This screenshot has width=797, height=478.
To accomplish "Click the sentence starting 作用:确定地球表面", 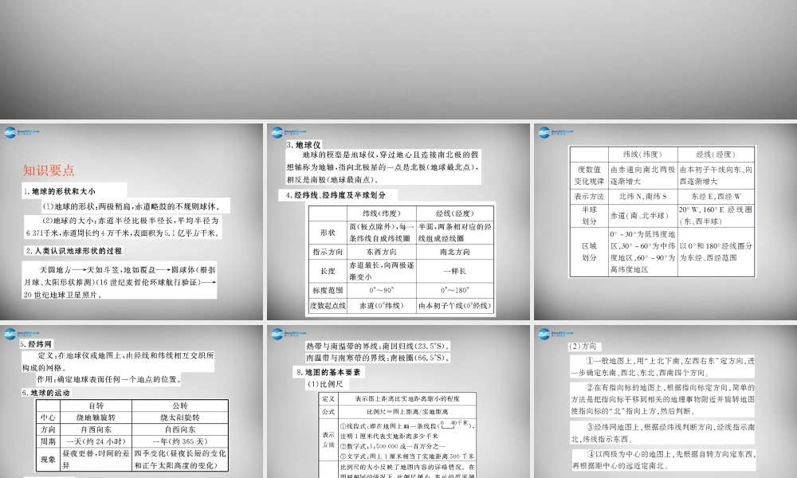I will (x=108, y=379).
